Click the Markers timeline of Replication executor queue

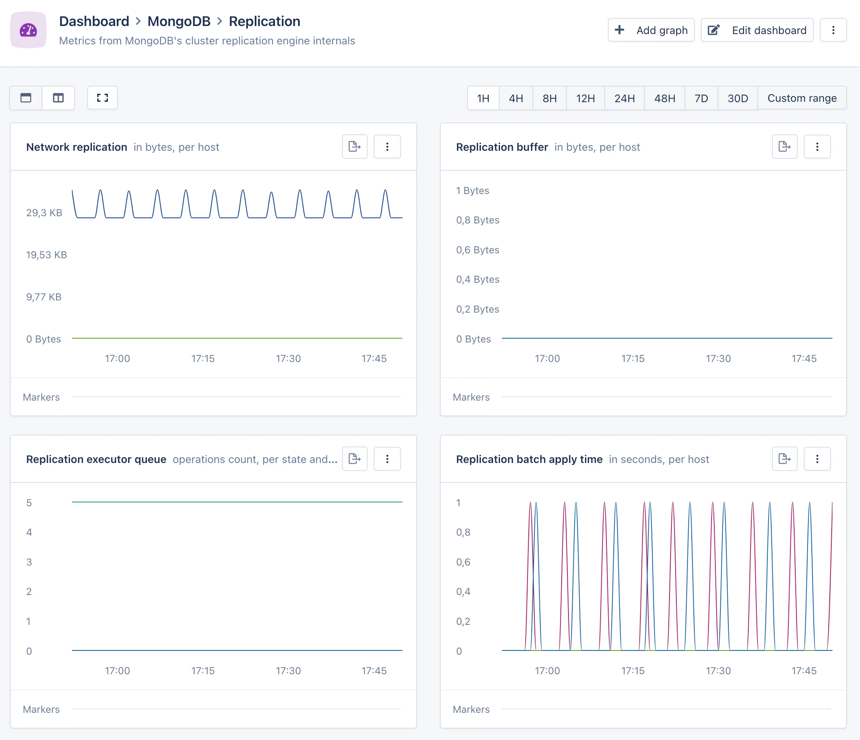(x=236, y=709)
